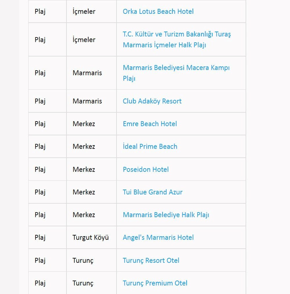The image size is (290, 294).
Task: Click the Angel's Marmaris Hotel link
Action: (158, 238)
